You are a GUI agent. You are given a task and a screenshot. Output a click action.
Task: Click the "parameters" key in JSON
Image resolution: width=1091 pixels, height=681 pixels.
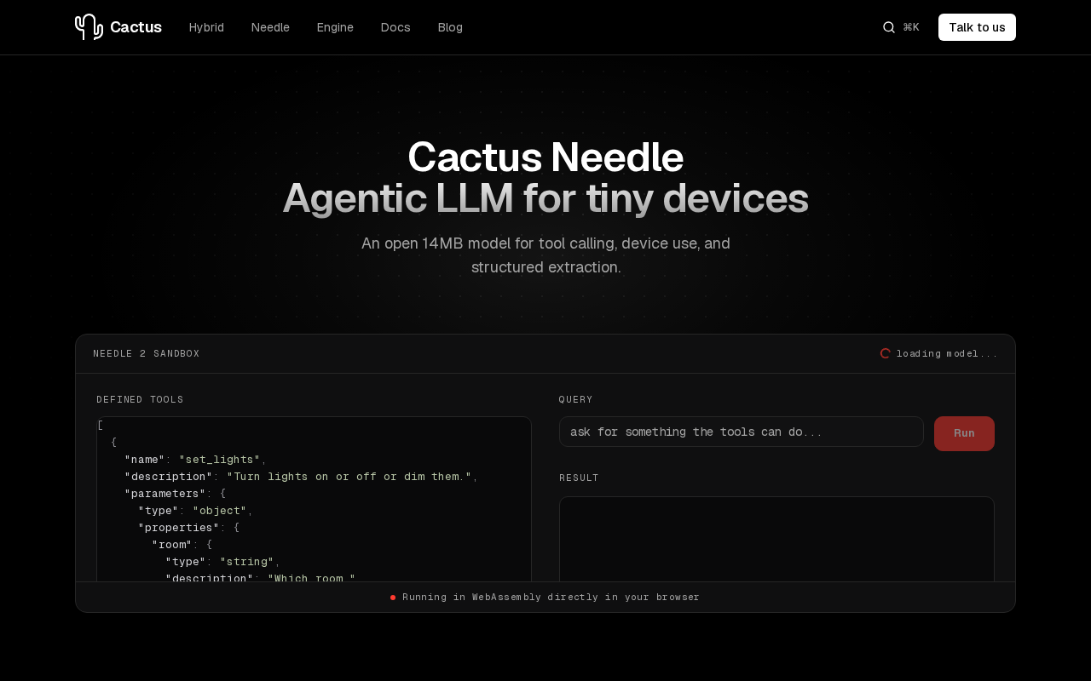[165, 494]
